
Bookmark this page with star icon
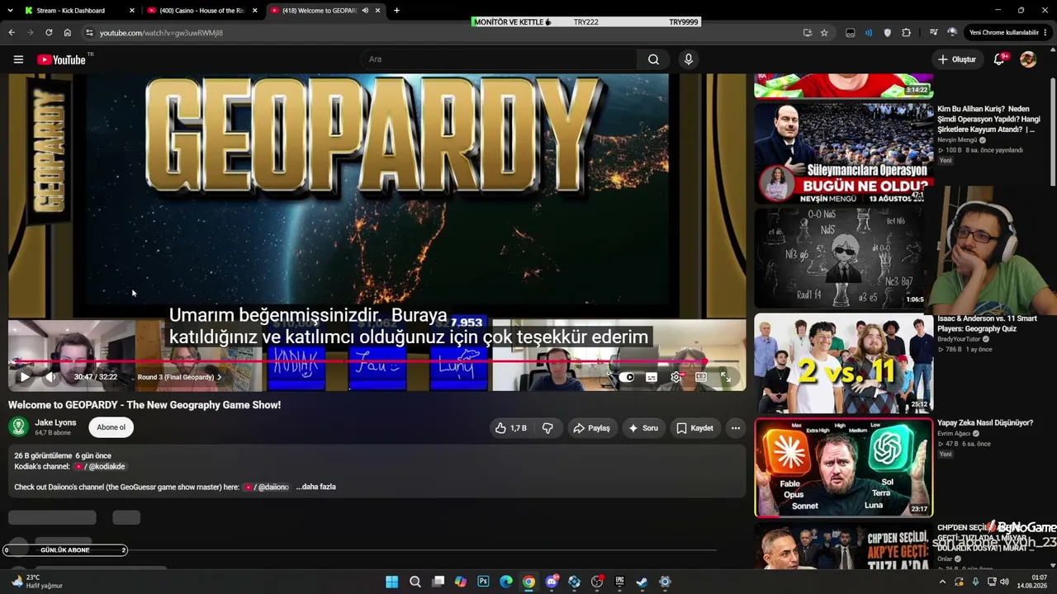coord(824,33)
